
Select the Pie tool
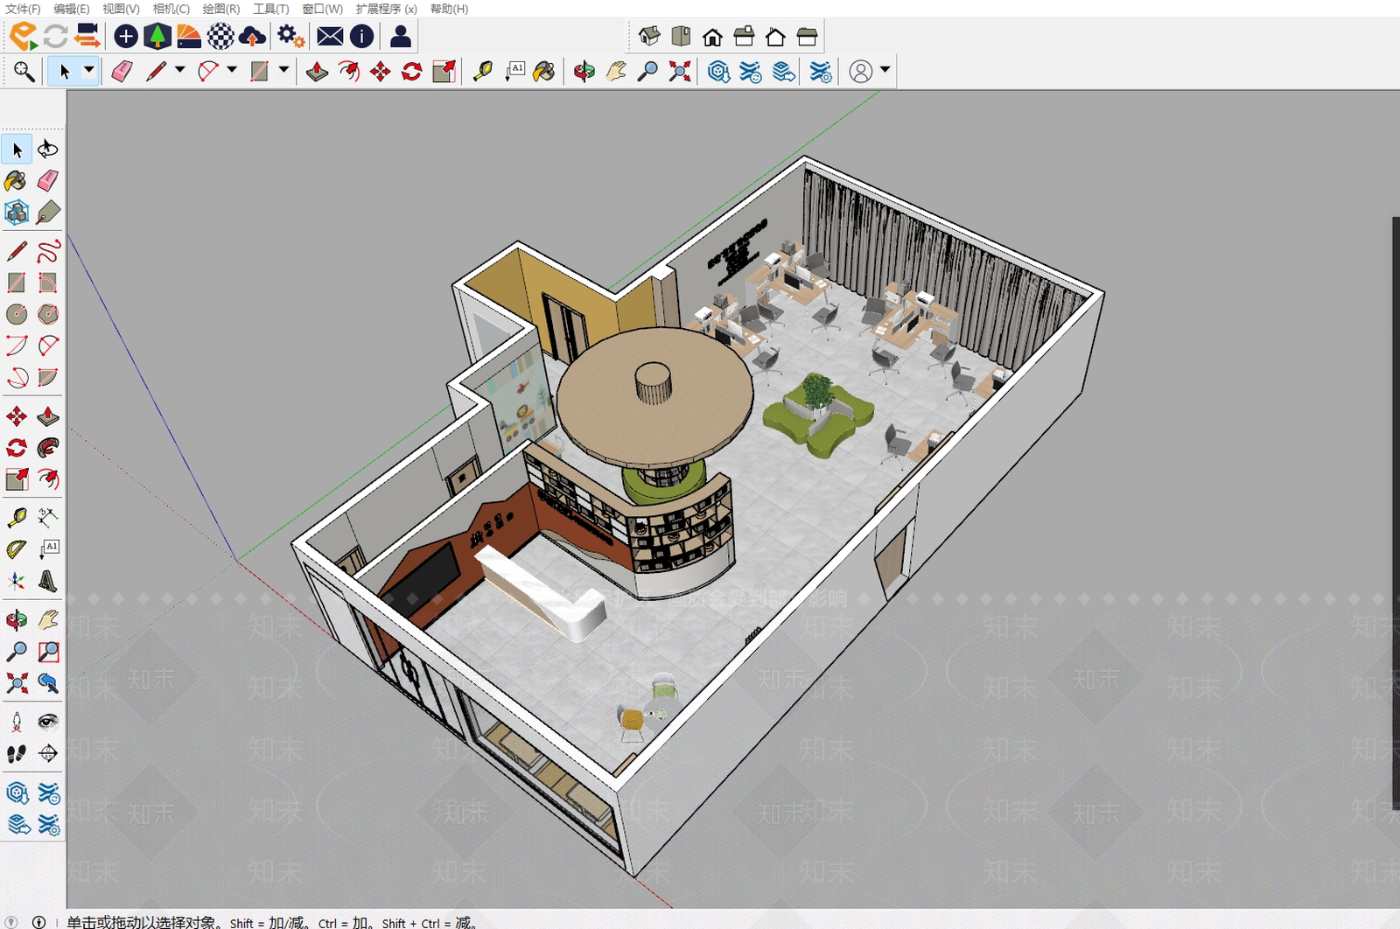pos(48,377)
